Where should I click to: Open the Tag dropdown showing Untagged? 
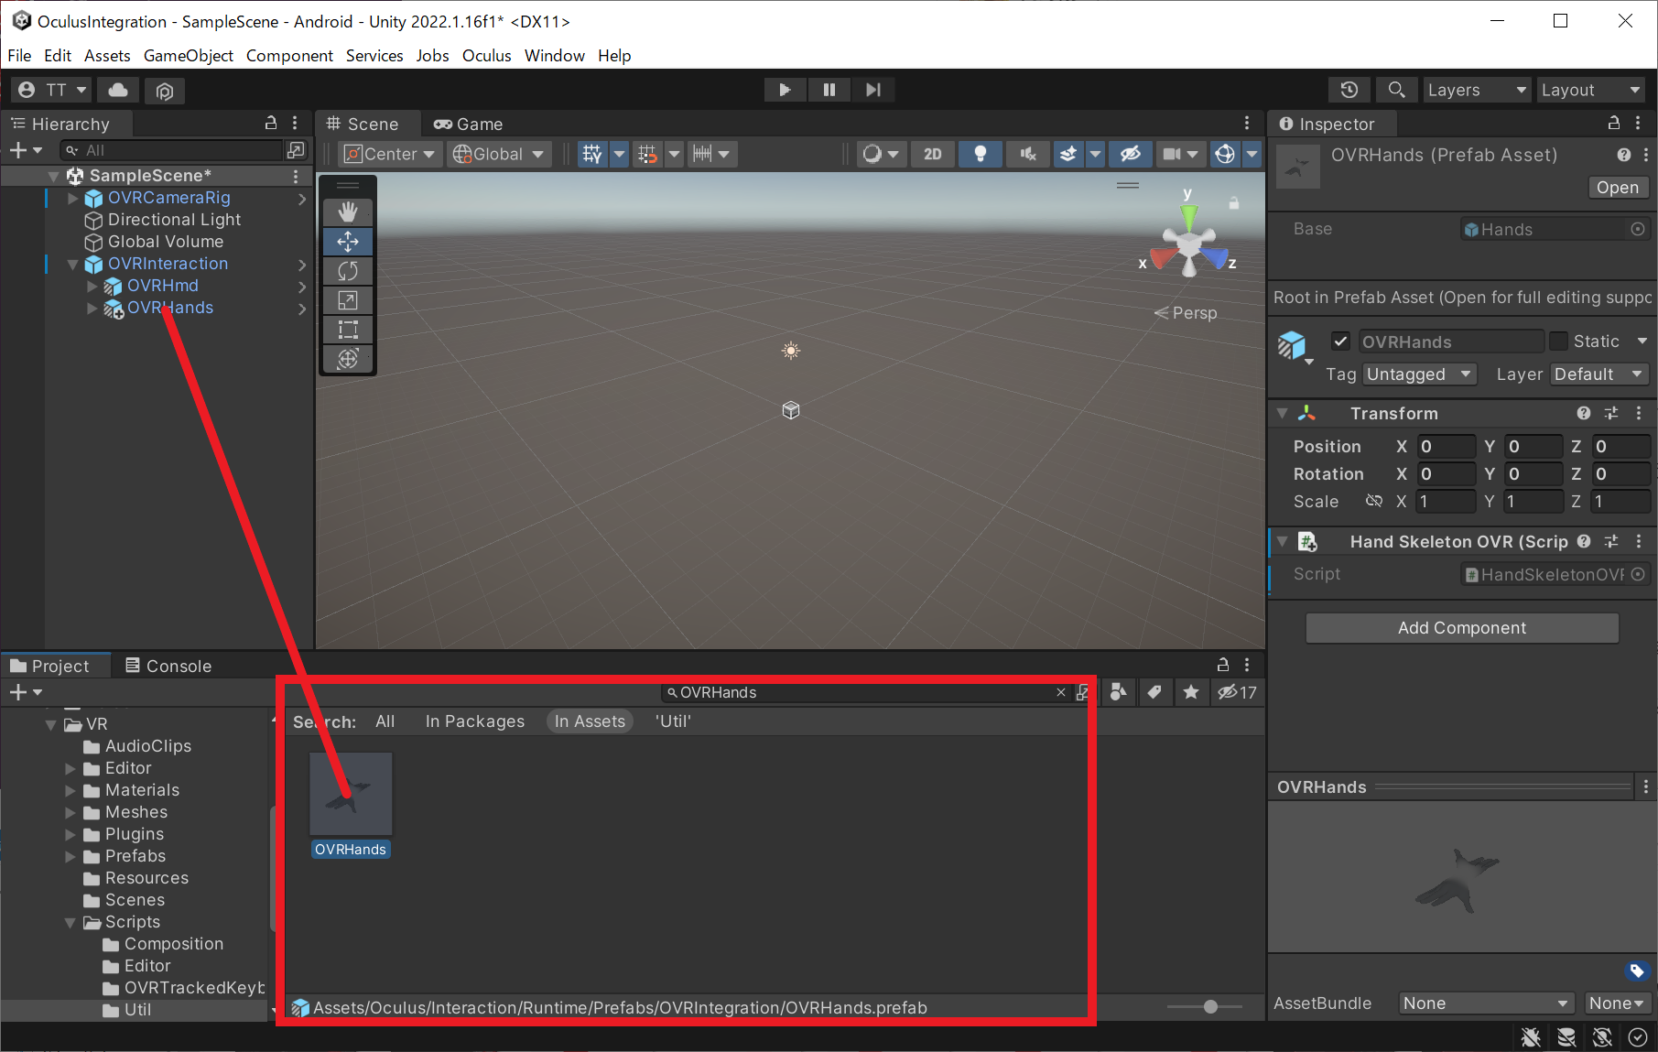(x=1419, y=374)
